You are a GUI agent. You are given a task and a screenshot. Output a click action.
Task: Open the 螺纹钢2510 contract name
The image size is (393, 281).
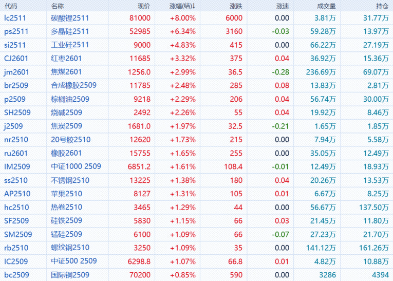(70, 248)
